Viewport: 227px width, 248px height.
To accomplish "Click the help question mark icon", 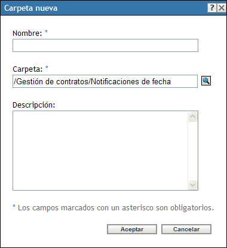I will coord(212,8).
